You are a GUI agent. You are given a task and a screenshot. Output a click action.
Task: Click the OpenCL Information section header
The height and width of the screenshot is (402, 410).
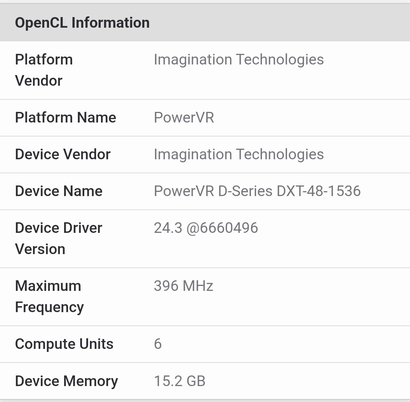coord(82,23)
